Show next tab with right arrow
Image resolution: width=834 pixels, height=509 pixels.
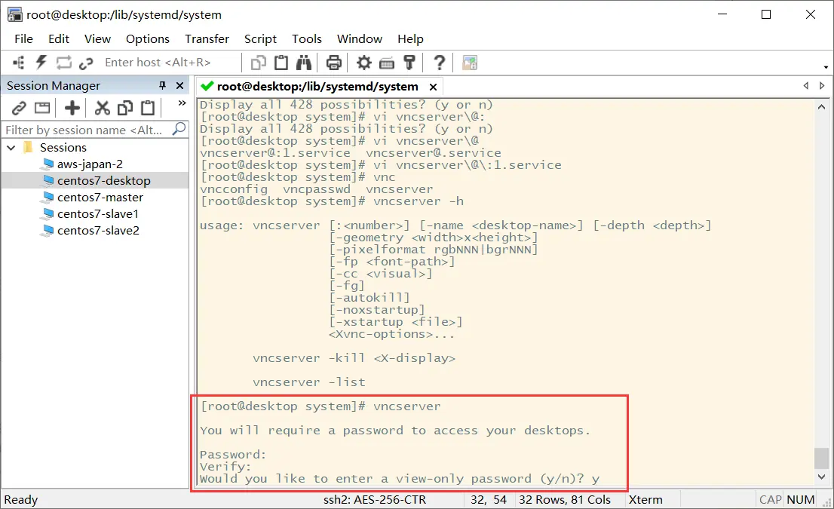pyautogui.click(x=822, y=86)
